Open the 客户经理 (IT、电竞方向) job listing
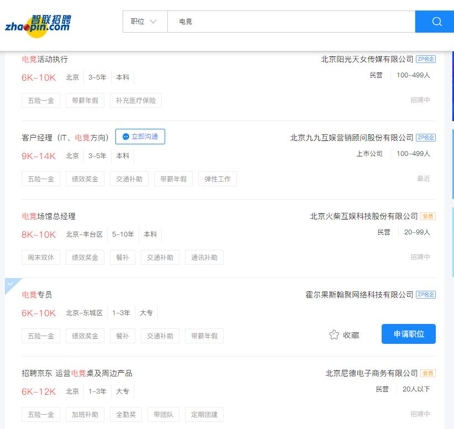Viewport: 454px width, 429px height. click(x=65, y=138)
